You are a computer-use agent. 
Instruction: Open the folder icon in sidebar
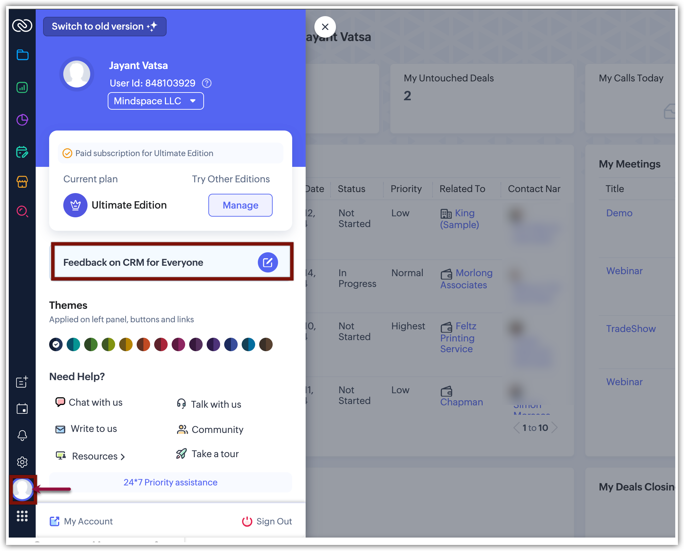coord(22,55)
